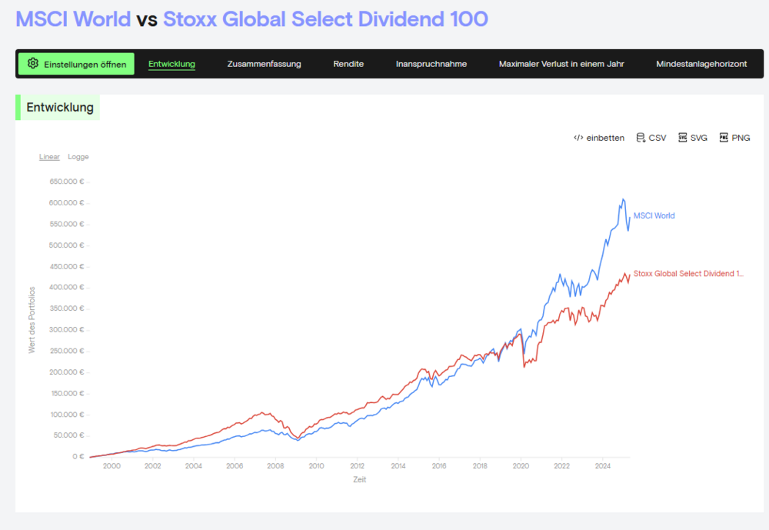This screenshot has height=530, width=769.
Task: Click the blue MSCI World series label
Action: click(x=654, y=216)
